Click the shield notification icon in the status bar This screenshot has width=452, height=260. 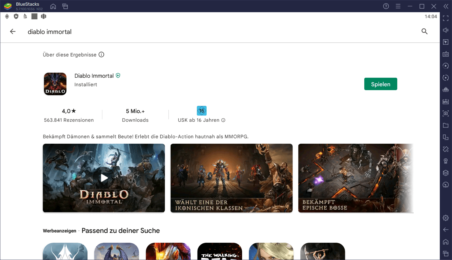click(16, 16)
